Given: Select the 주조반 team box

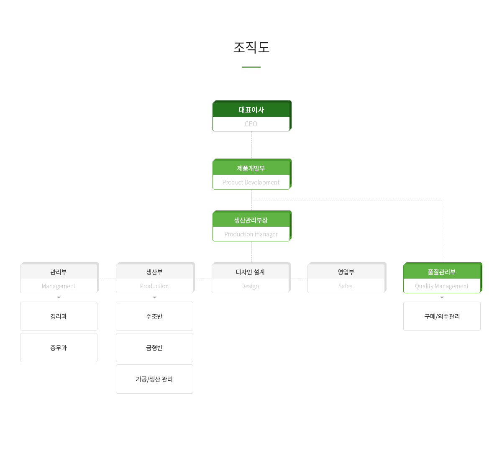Looking at the screenshot, I should [154, 316].
